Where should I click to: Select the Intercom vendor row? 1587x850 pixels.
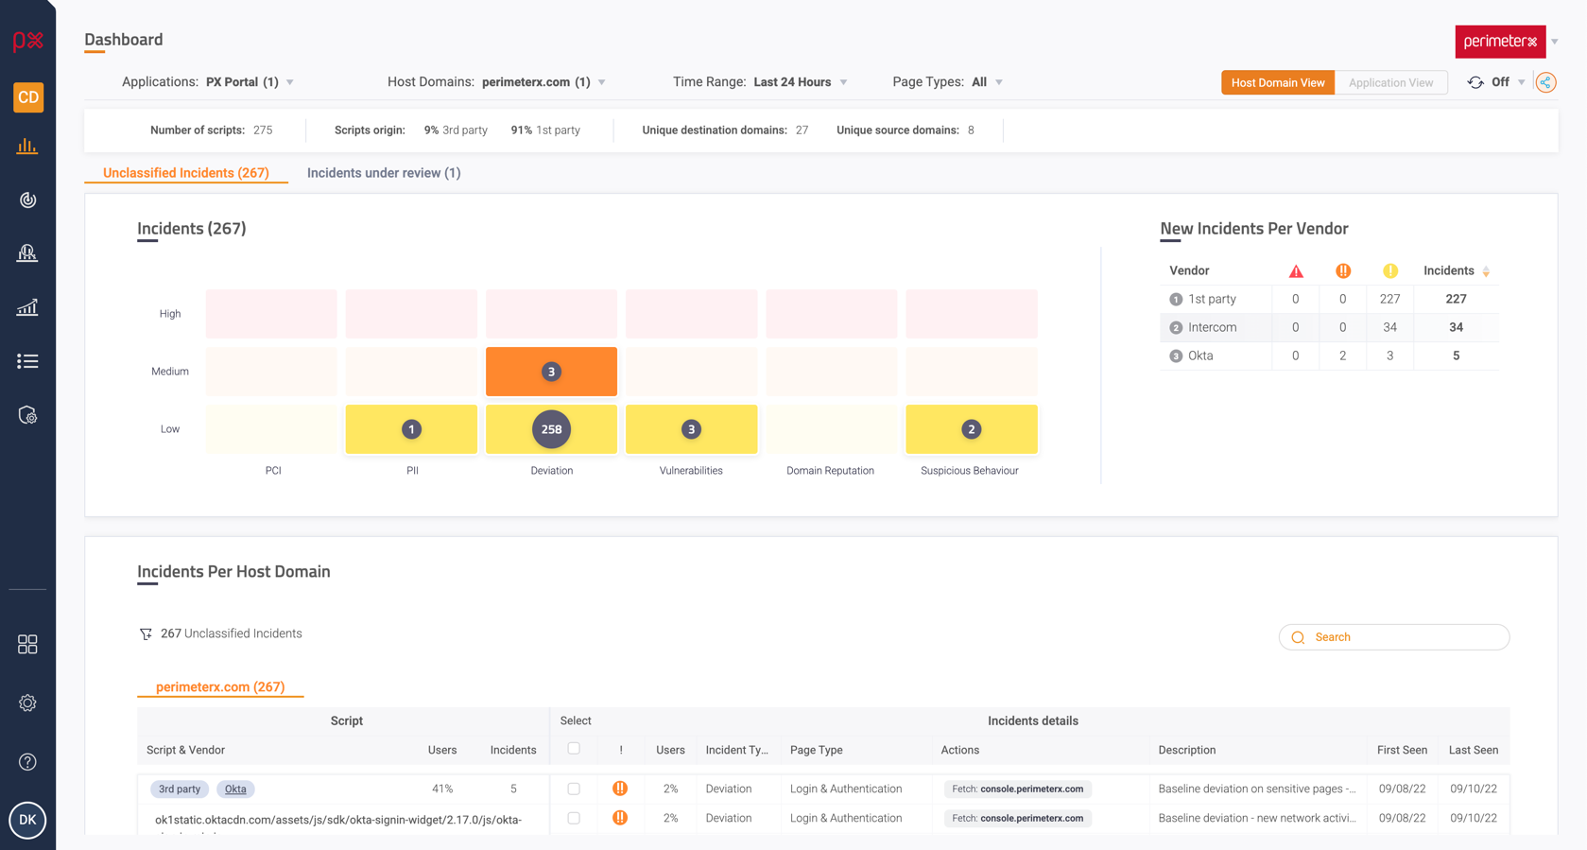[1329, 327]
